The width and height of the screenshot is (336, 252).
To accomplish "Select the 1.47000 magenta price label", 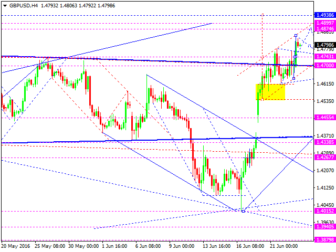I will point(325,66).
